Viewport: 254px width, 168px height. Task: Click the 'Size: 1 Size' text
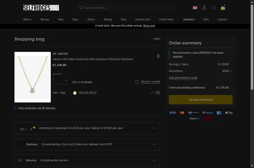pos(59,93)
